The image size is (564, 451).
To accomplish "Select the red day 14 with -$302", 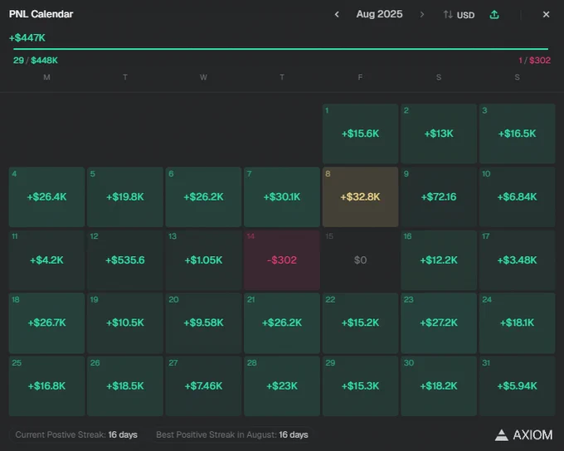I will pyautogui.click(x=282, y=260).
